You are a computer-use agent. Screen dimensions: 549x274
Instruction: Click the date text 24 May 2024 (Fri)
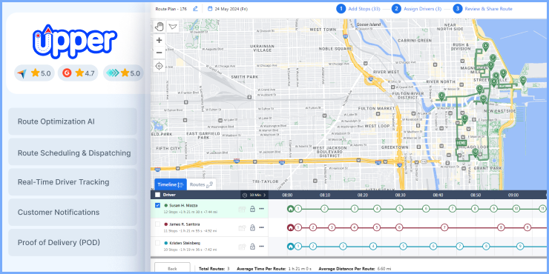pyautogui.click(x=231, y=9)
